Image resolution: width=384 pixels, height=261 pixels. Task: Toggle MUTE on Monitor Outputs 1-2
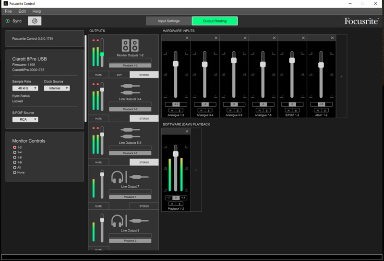[98, 75]
